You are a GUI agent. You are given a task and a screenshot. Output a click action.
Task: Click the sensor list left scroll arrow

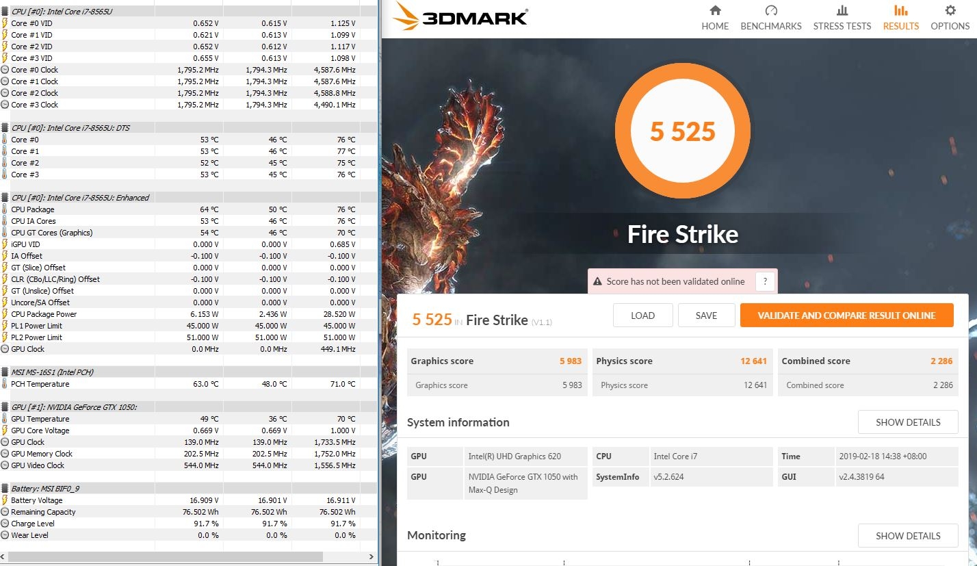(x=4, y=557)
